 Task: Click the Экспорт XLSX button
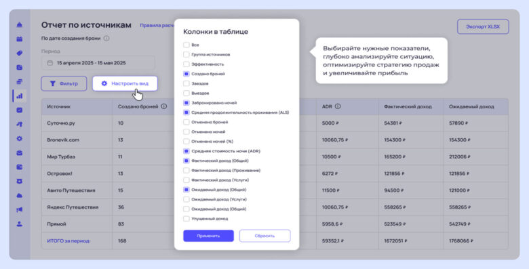tap(483, 26)
